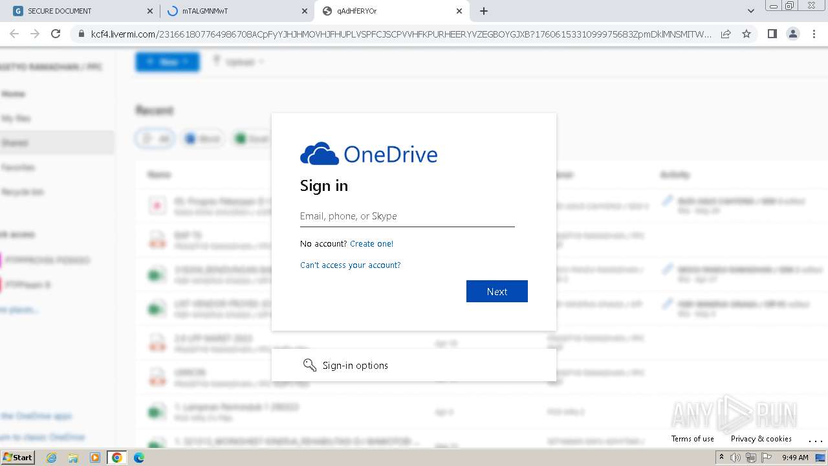
Task: Click the Next button
Action: point(497,291)
